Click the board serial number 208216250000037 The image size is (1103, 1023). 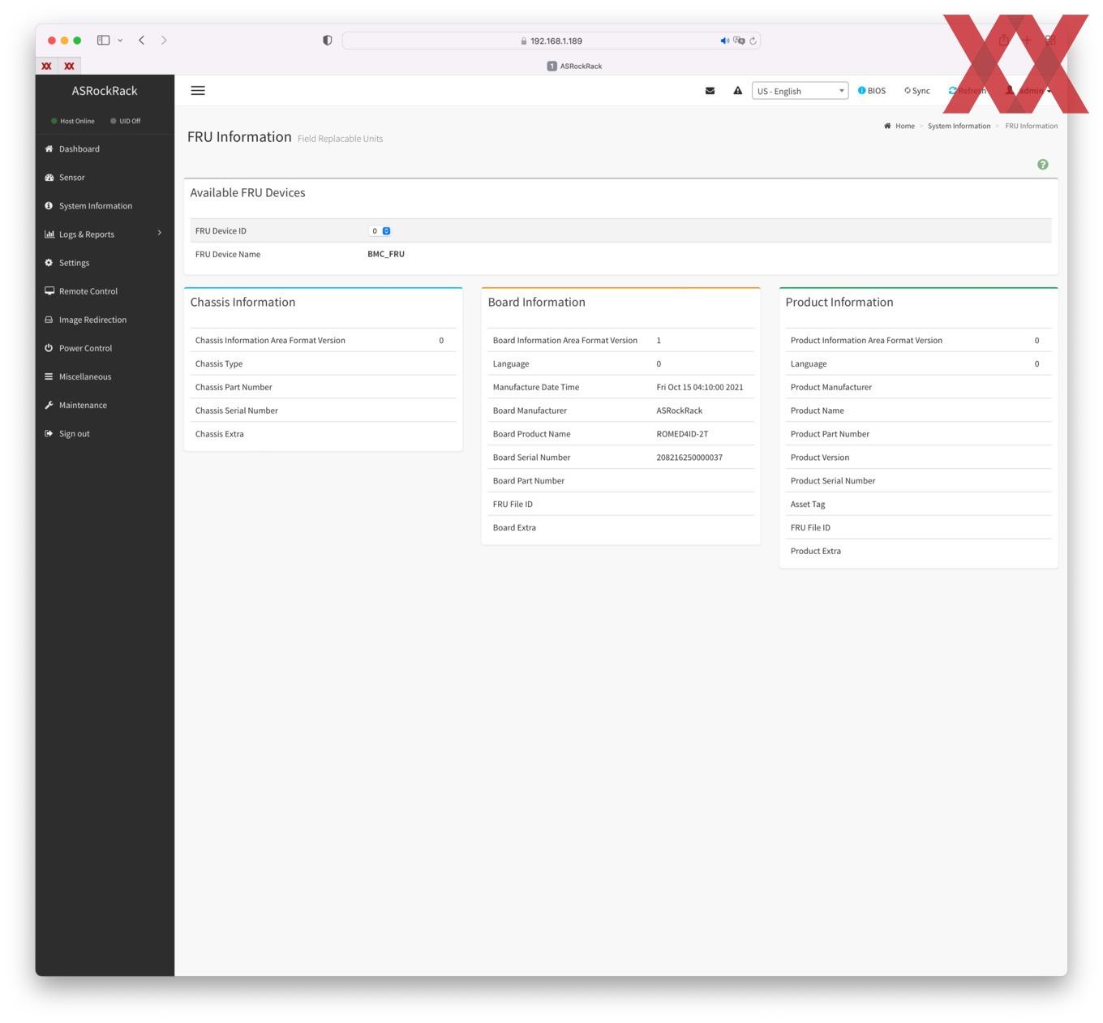689,458
